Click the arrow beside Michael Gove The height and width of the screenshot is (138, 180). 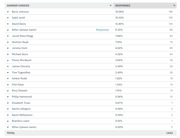pyautogui.click(x=8, y=54)
